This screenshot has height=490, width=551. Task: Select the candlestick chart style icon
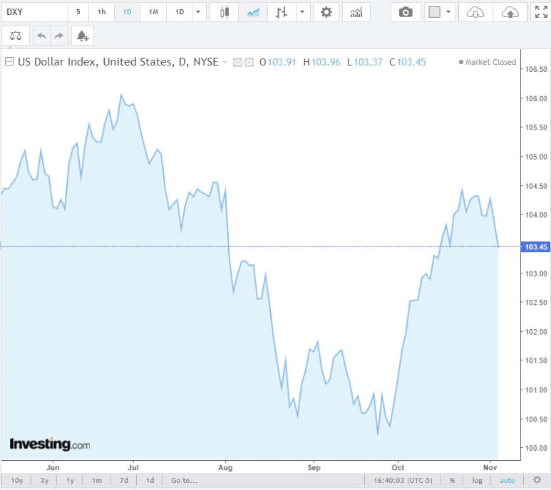225,12
